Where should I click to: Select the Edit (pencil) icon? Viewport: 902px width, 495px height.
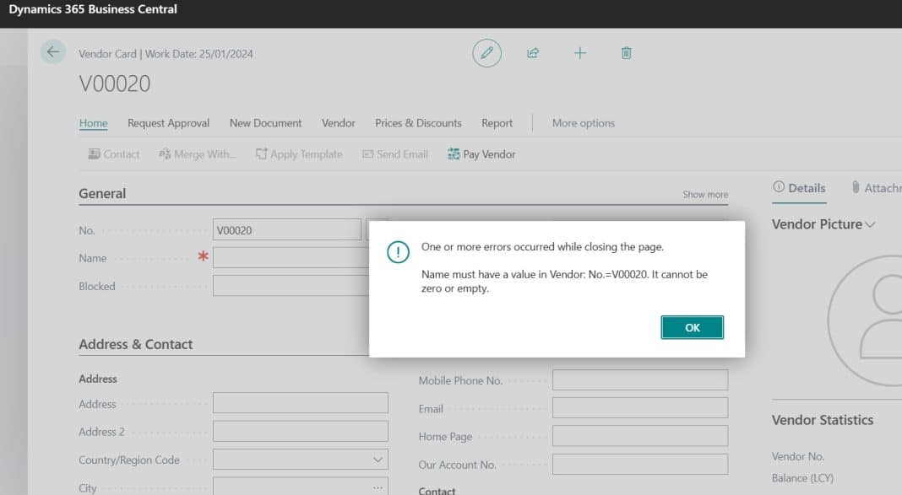486,52
